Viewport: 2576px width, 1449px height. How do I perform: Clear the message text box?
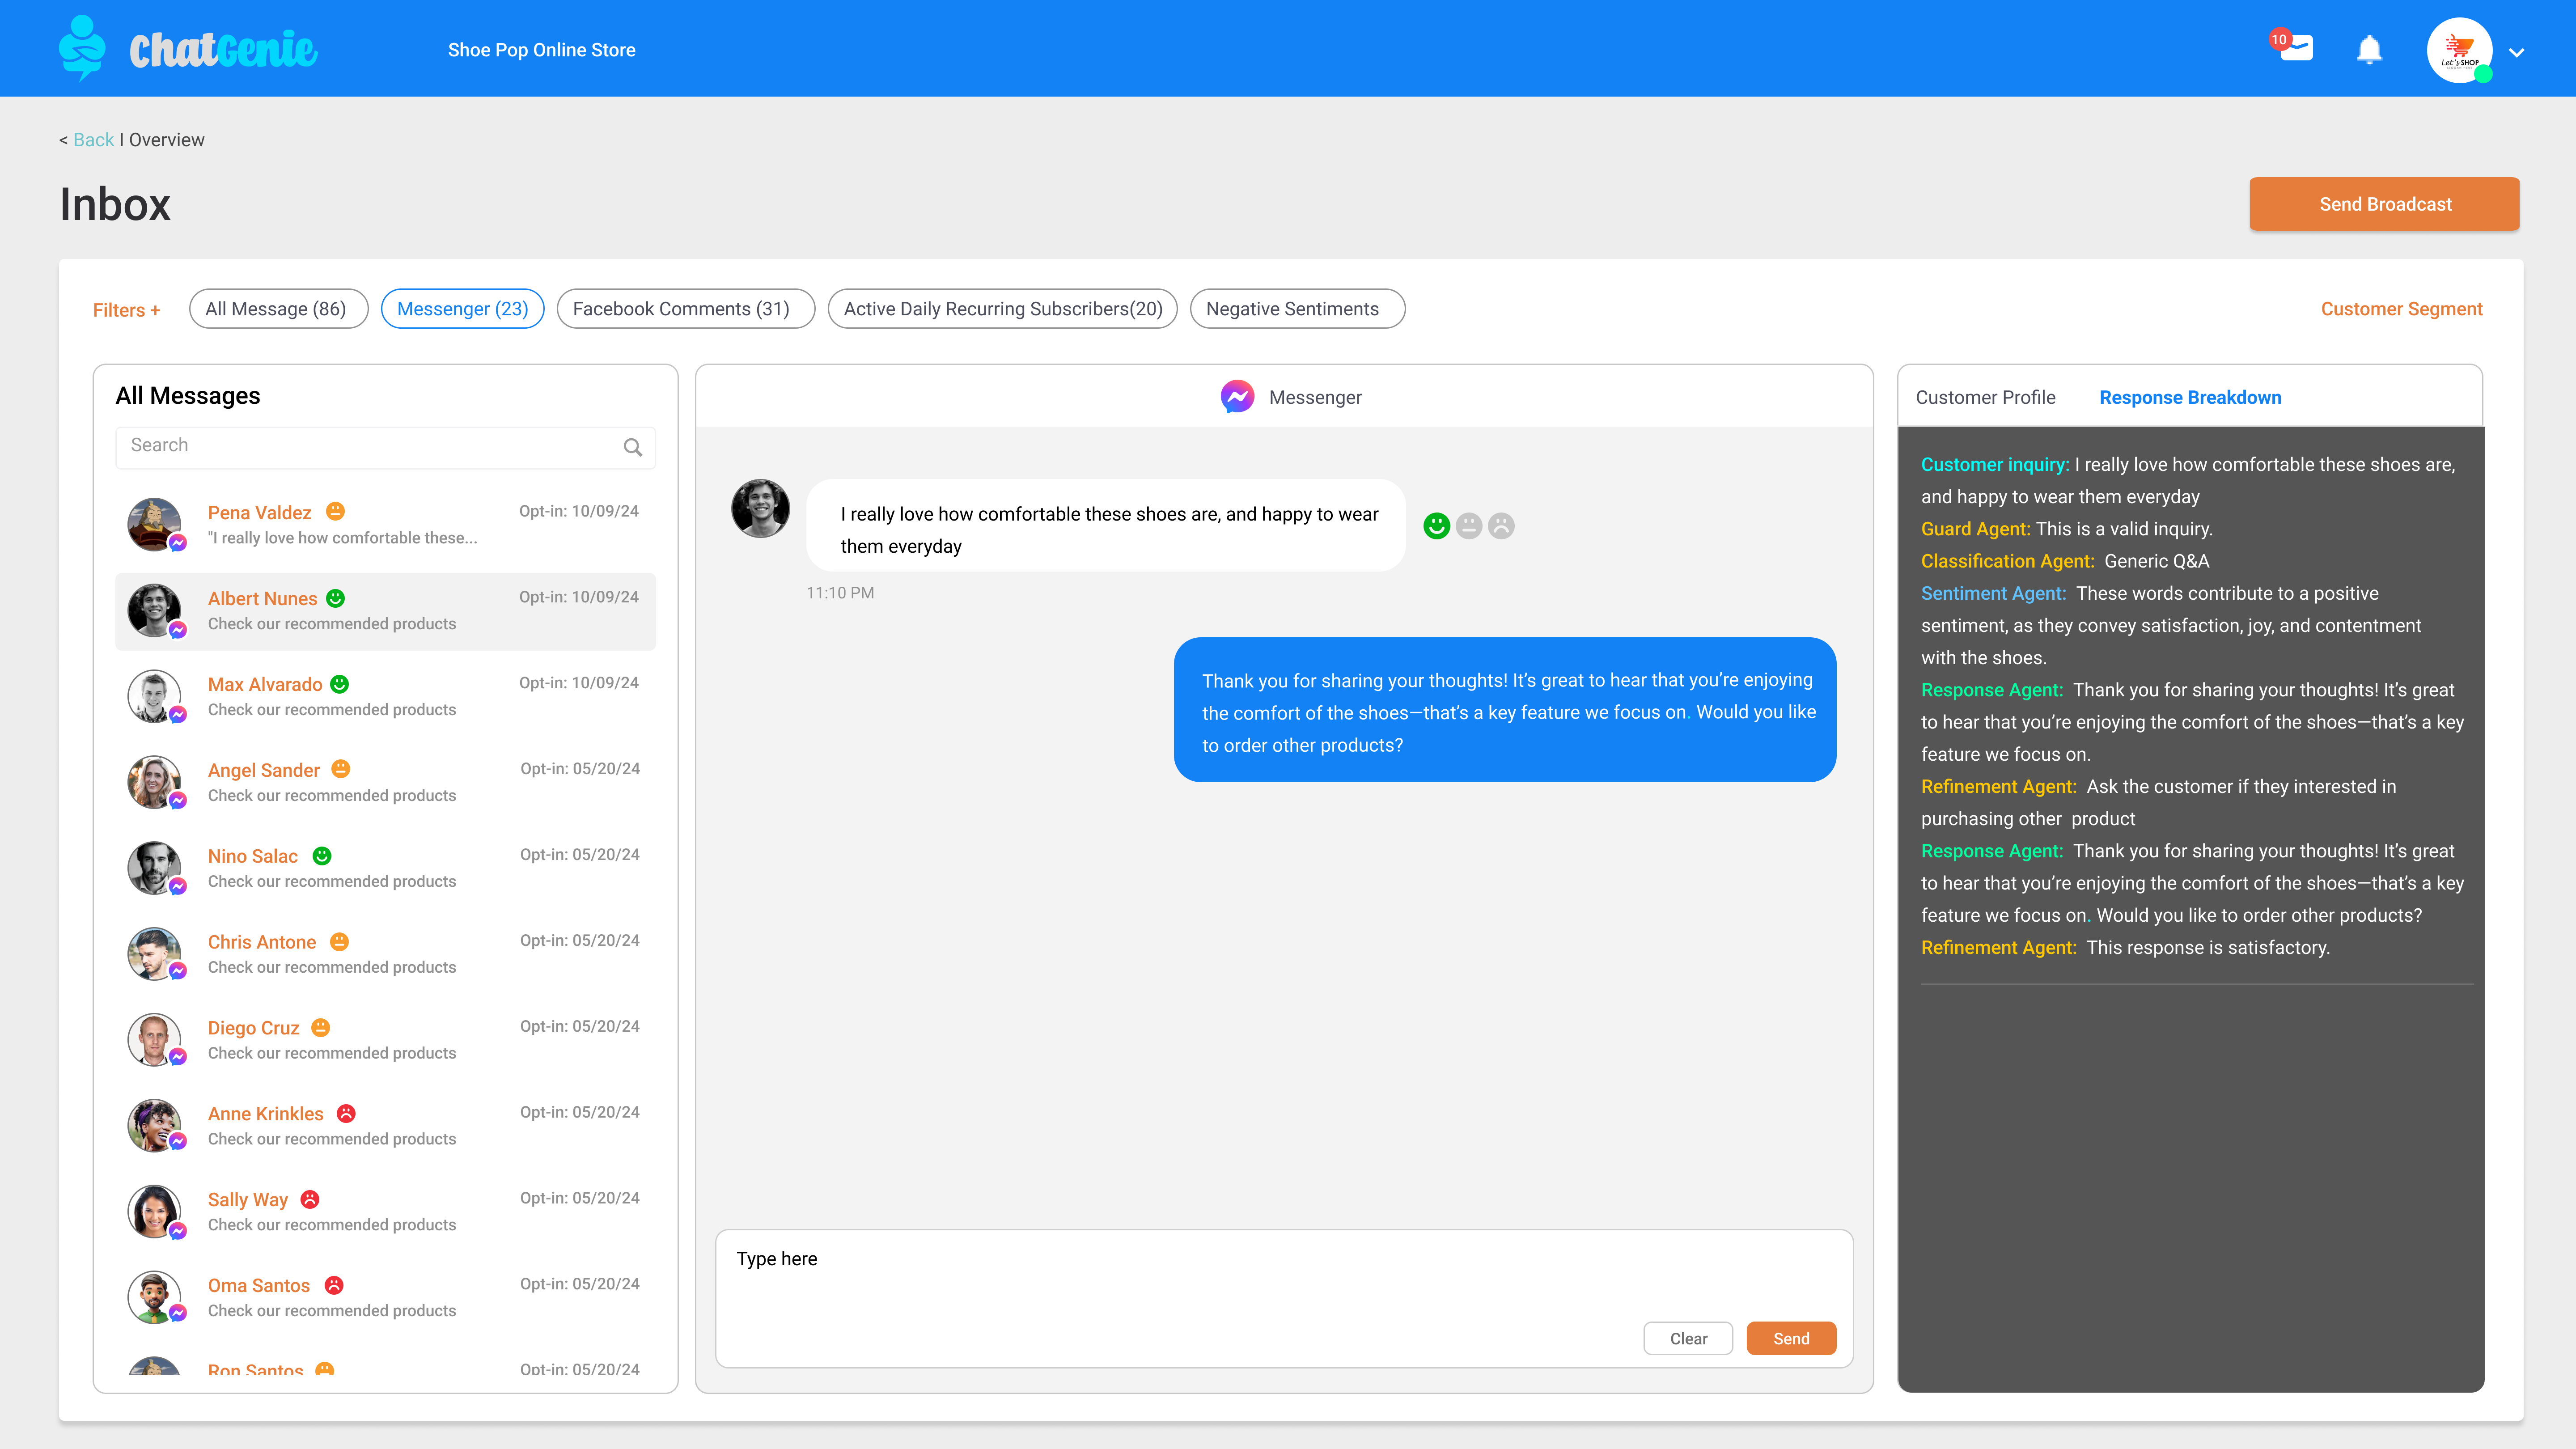[x=1688, y=1339]
